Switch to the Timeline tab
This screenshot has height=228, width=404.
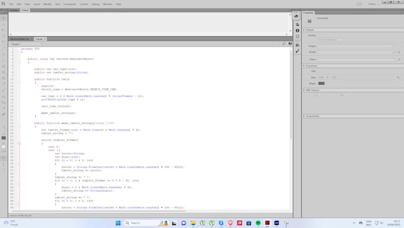[x=14, y=10]
